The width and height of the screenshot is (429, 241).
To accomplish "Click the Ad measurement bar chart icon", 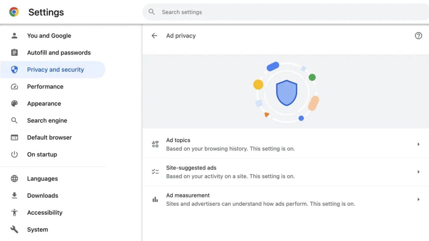I will (155, 199).
